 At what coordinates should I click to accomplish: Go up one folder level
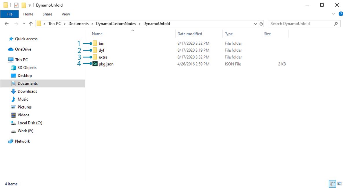coord(31,24)
